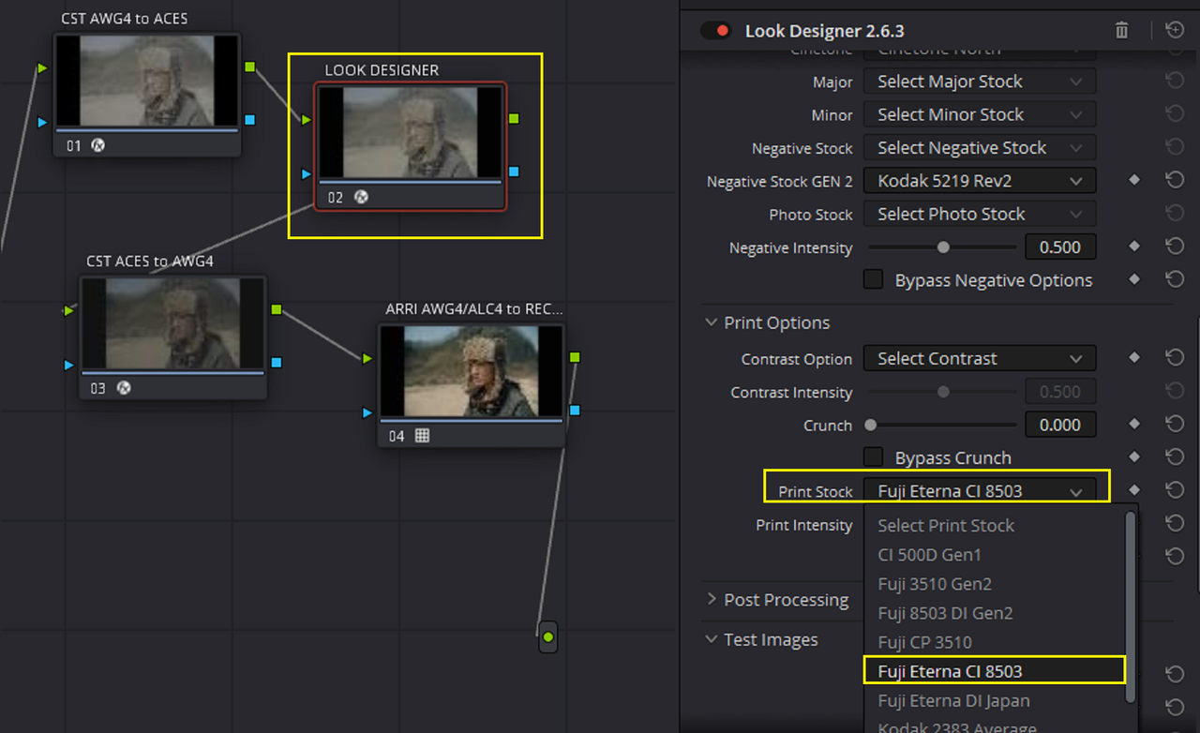Click the reset icon beside the trash icon
This screenshot has height=733, width=1200.
point(1175,31)
